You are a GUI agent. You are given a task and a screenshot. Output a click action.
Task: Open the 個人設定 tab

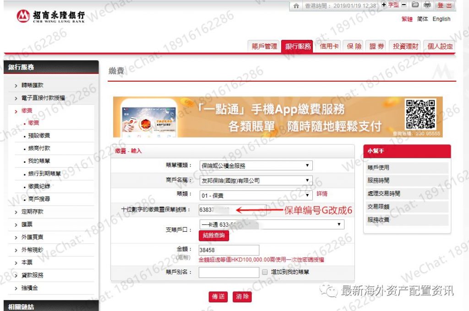[x=439, y=46]
